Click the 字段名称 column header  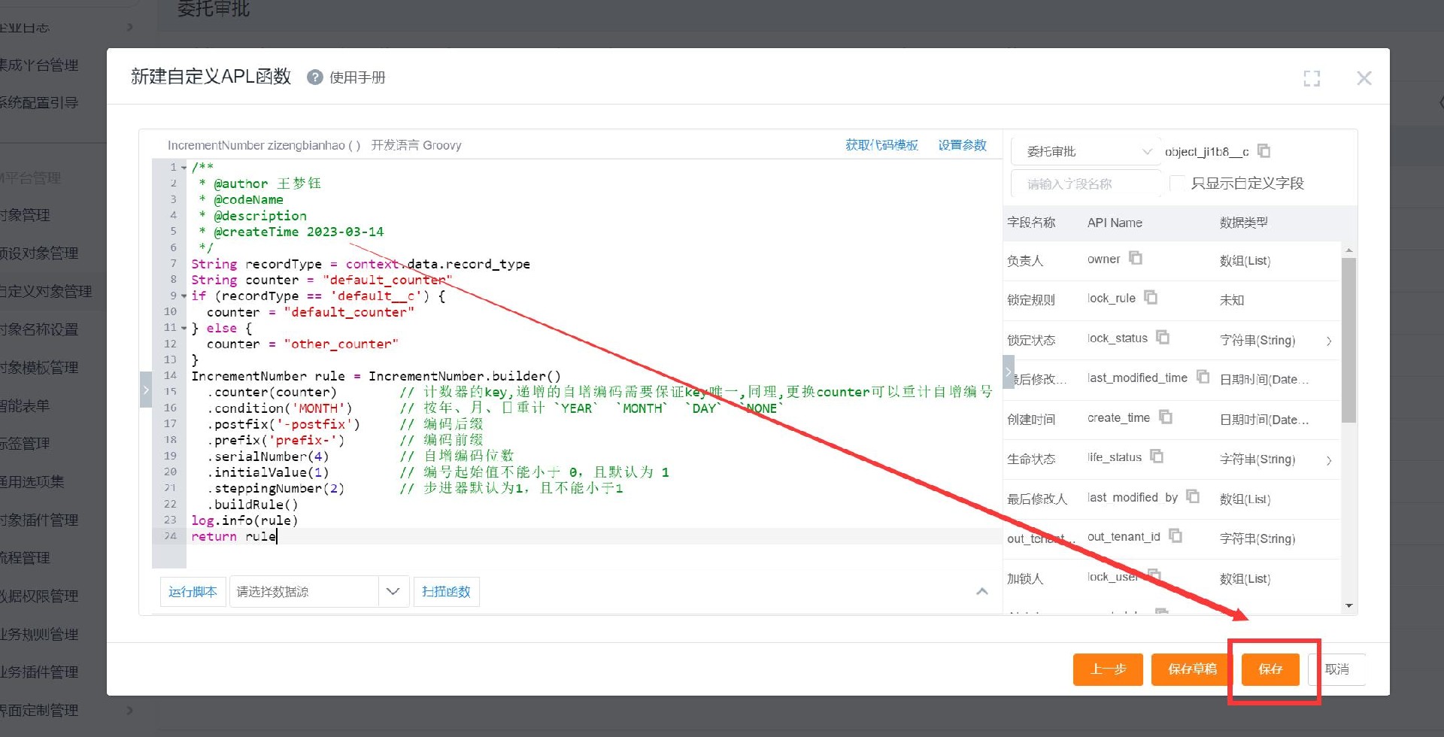(x=1031, y=223)
